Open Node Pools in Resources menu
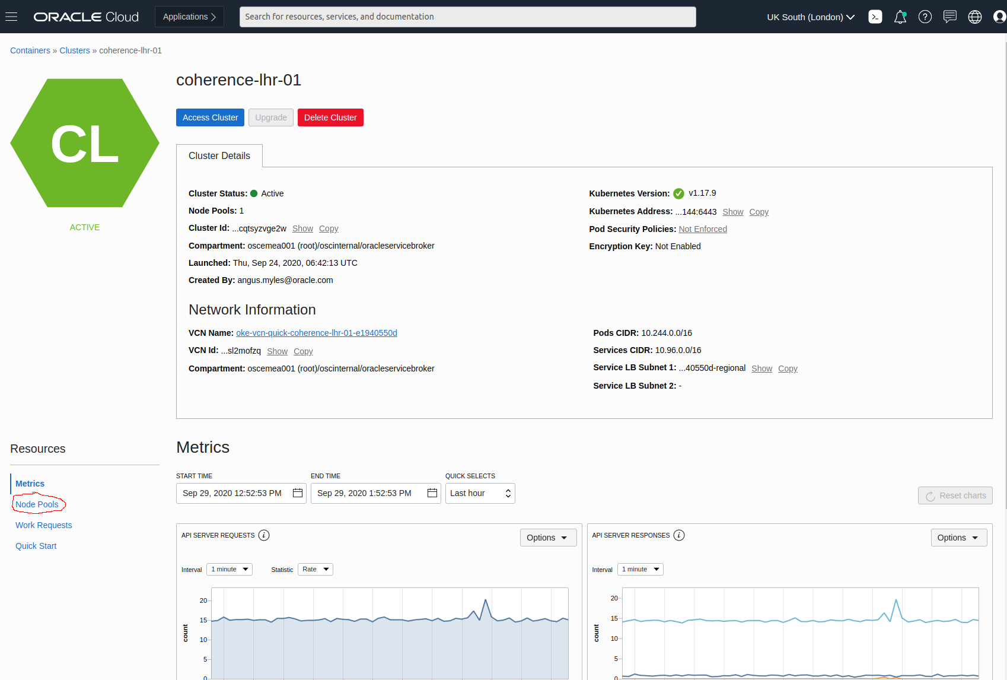The image size is (1007, 680). pos(37,504)
